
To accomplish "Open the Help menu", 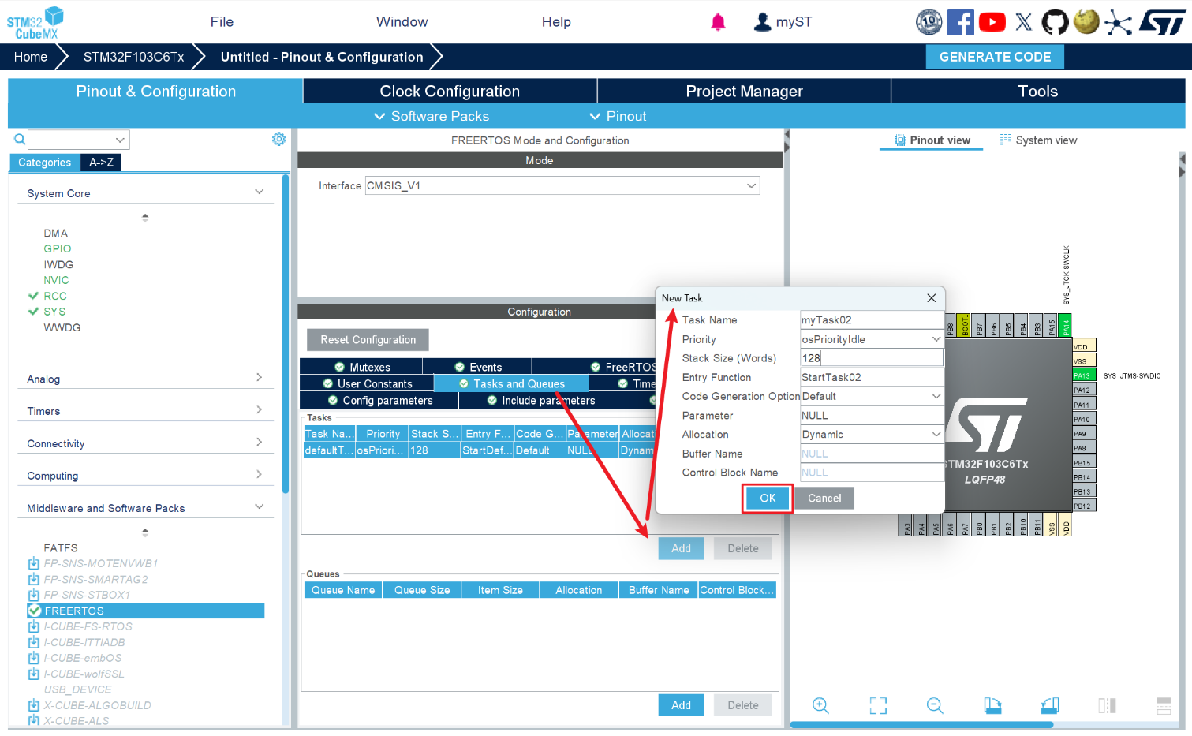I will [x=556, y=22].
